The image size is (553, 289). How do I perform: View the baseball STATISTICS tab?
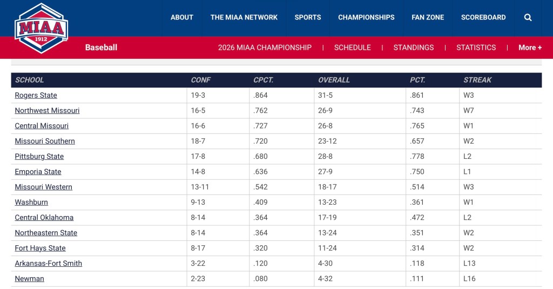(476, 48)
